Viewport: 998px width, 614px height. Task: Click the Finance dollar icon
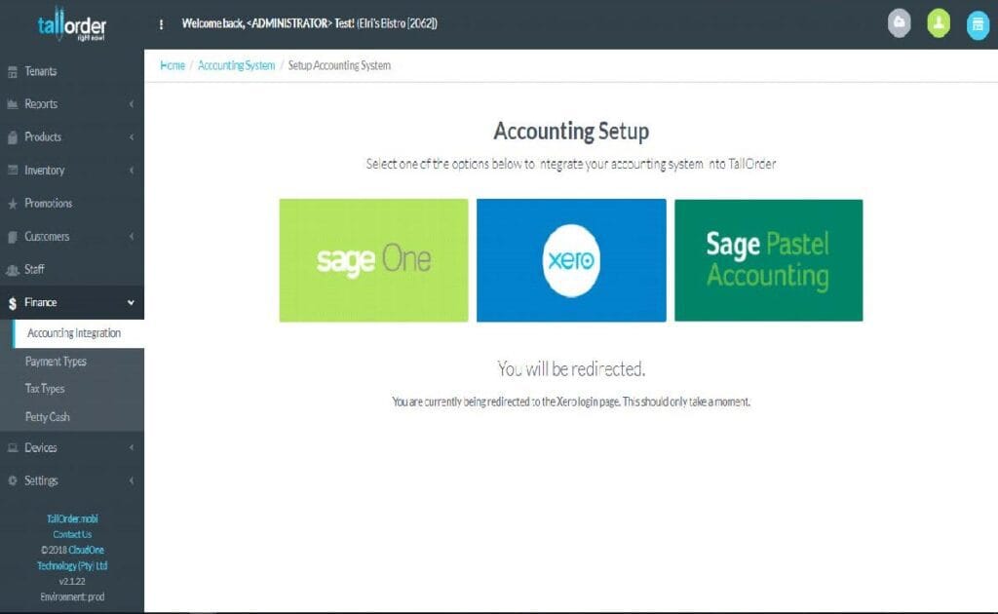tap(12, 303)
